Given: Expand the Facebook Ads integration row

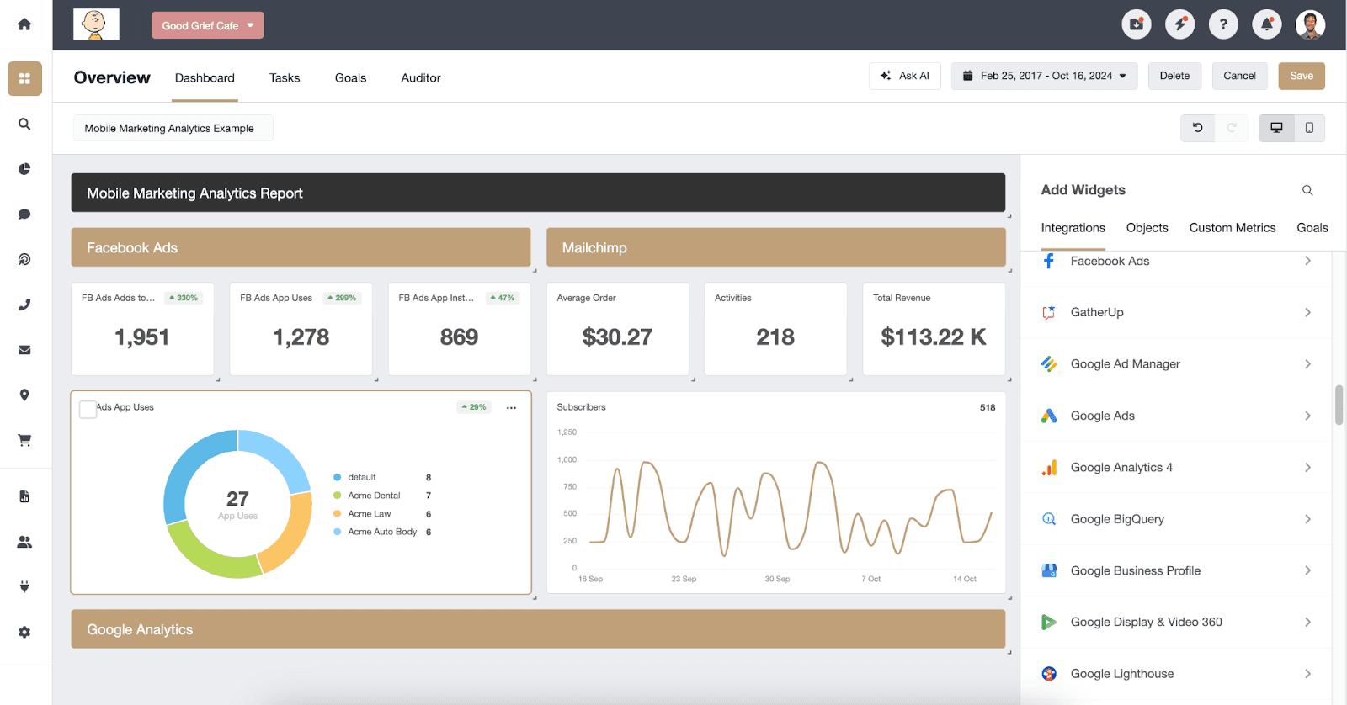Looking at the screenshot, I should [1176, 261].
